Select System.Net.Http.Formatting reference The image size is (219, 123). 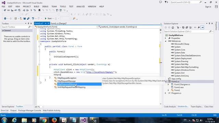point(186,67)
